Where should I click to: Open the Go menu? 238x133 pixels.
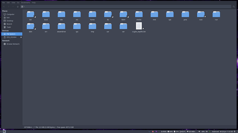pos(18,2)
